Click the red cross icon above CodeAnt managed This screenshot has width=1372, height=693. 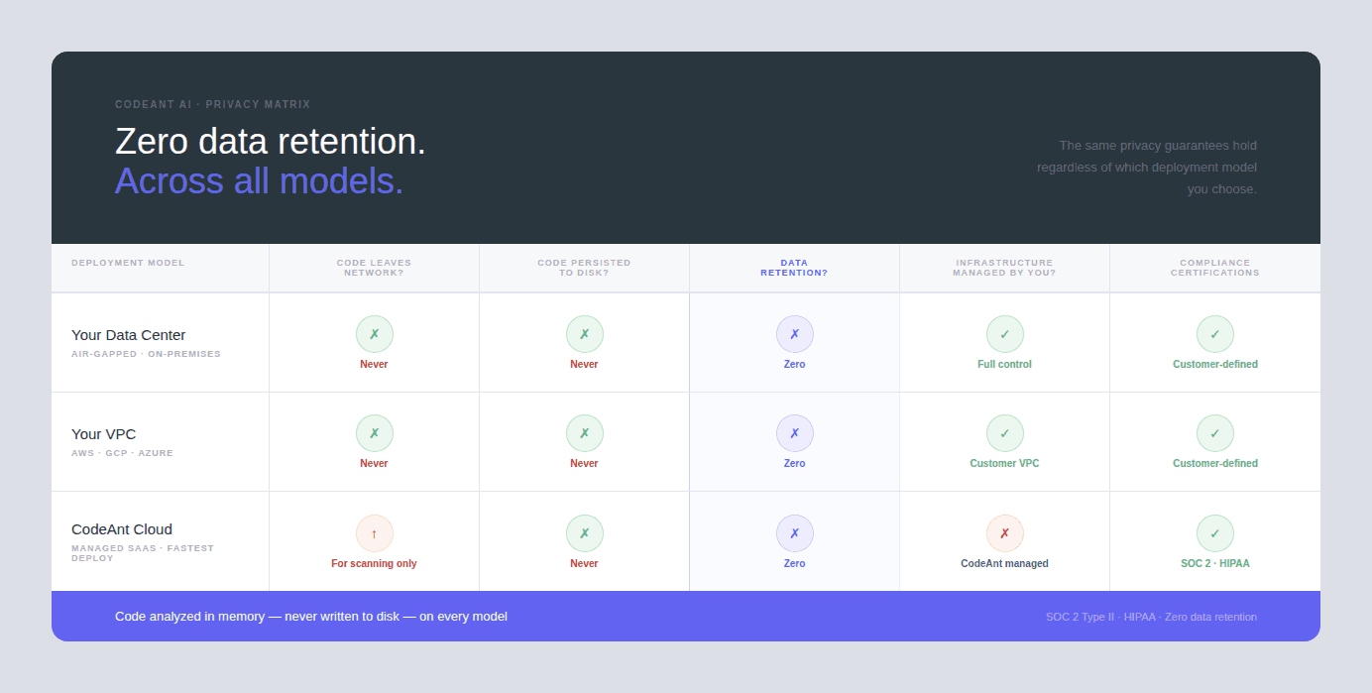(x=1004, y=533)
